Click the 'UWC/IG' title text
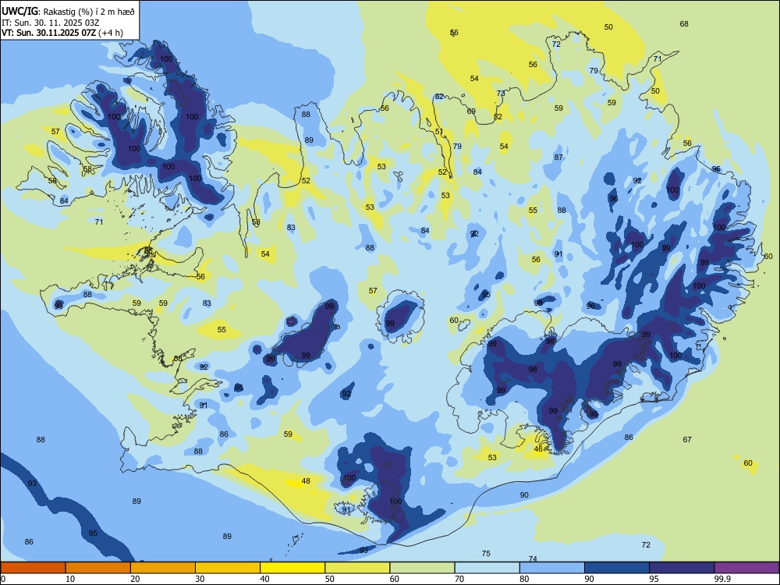Image resolution: width=780 pixels, height=585 pixels. pos(19,11)
